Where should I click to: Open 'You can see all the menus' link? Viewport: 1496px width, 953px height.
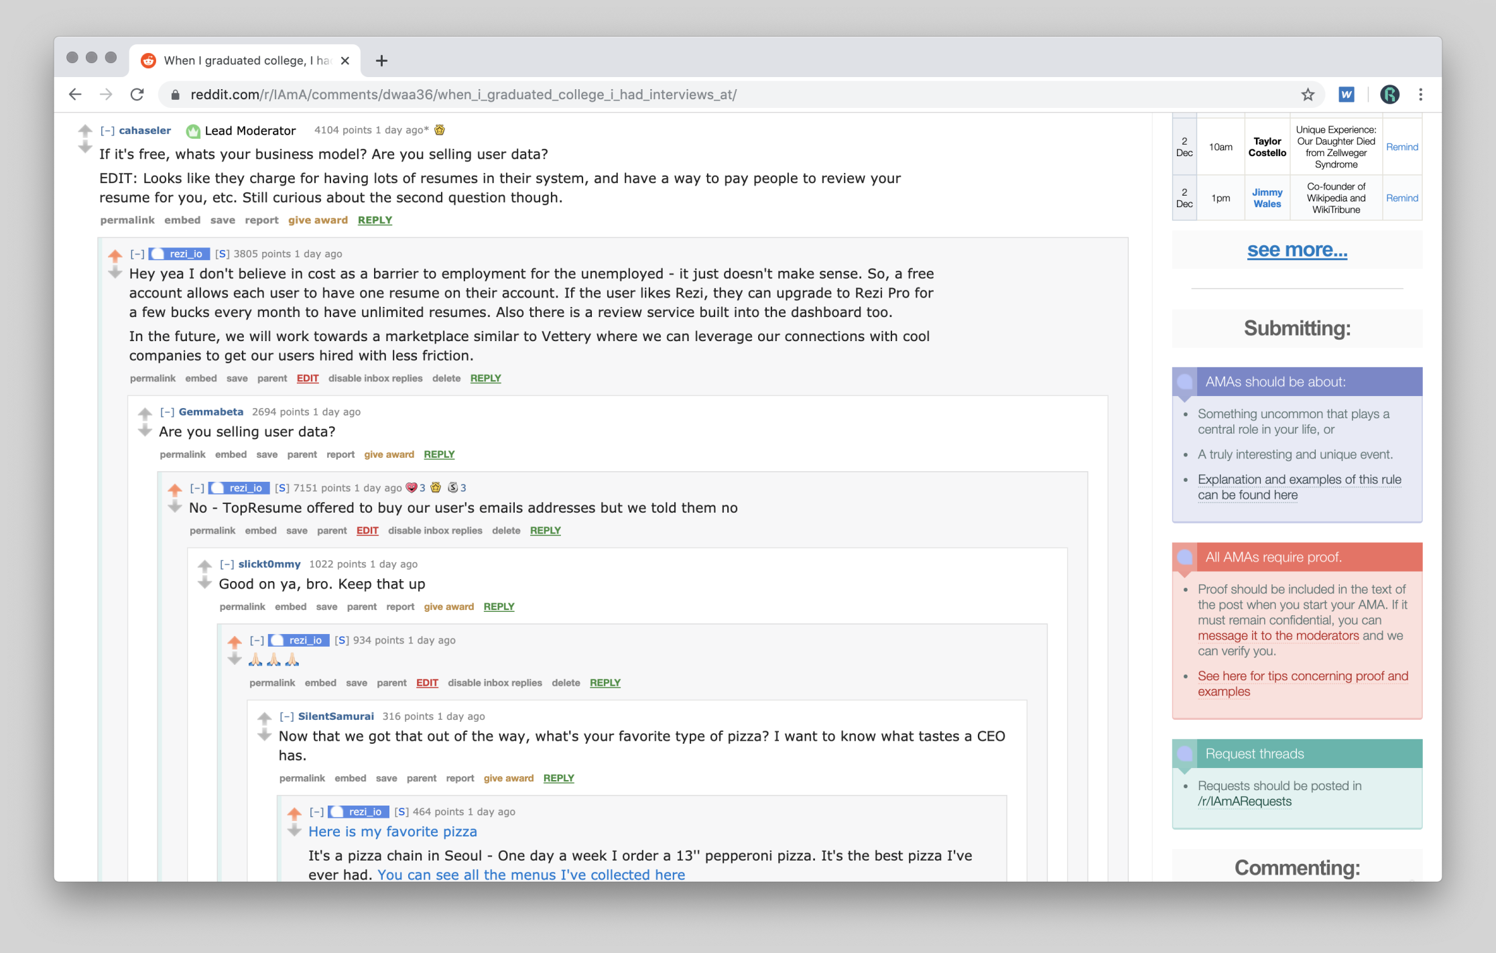coord(531,875)
